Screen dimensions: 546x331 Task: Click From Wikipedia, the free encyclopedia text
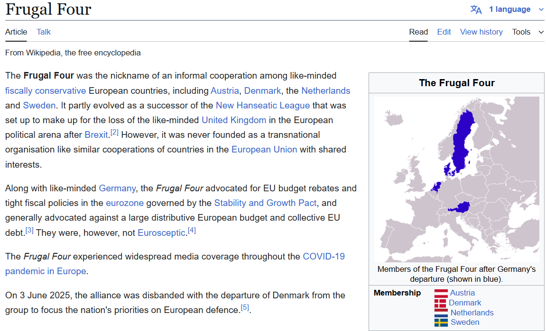tap(73, 53)
